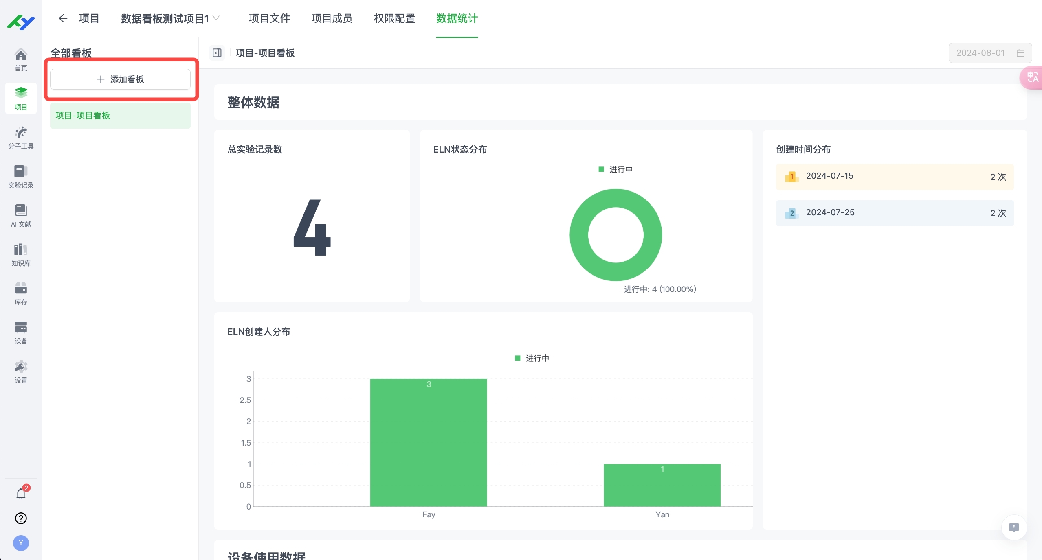This screenshot has width=1042, height=560.
Task: Toggle the 进行中 legend in ELN状态分布 chart
Action: tap(615, 169)
